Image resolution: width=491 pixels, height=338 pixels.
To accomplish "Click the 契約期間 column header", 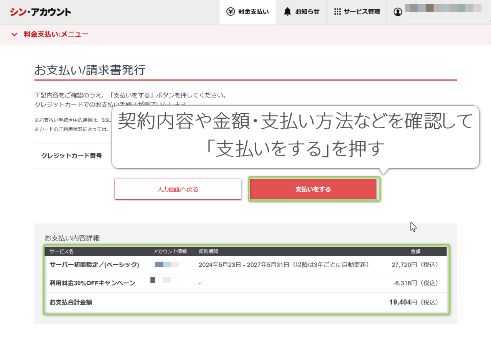I will pos(208,252).
